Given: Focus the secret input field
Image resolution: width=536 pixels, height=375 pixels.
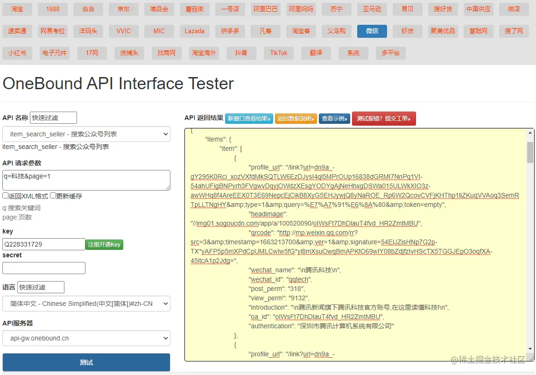Looking at the screenshot, I should coord(44,268).
